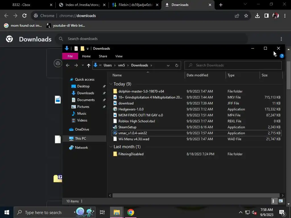291x218 pixels.
Task: Select the Roblox High School.rbxl file
Action: pos(137,121)
